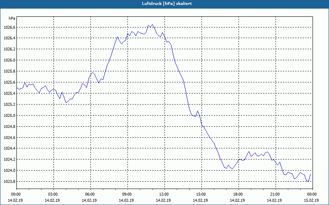The height and width of the screenshot is (205, 329).
Task: Click the 1026,2 axis value
Action: click(x=9, y=49)
